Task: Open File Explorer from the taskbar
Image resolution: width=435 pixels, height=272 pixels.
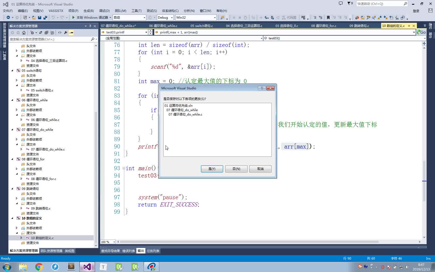Action: pos(23,267)
